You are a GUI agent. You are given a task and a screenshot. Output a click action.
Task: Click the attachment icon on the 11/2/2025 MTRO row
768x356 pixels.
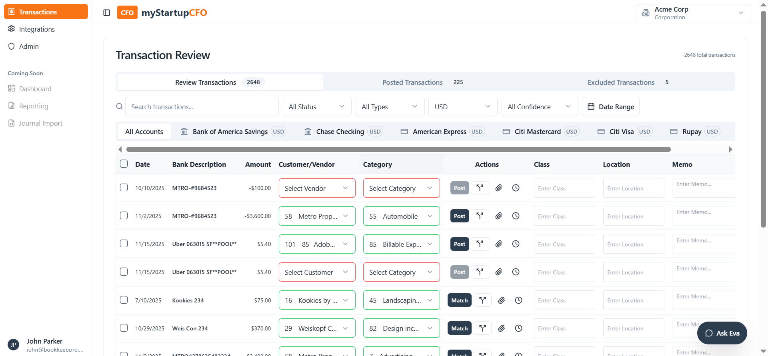(498, 216)
